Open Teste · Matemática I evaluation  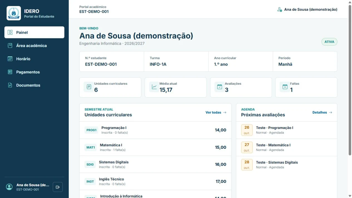point(287,147)
